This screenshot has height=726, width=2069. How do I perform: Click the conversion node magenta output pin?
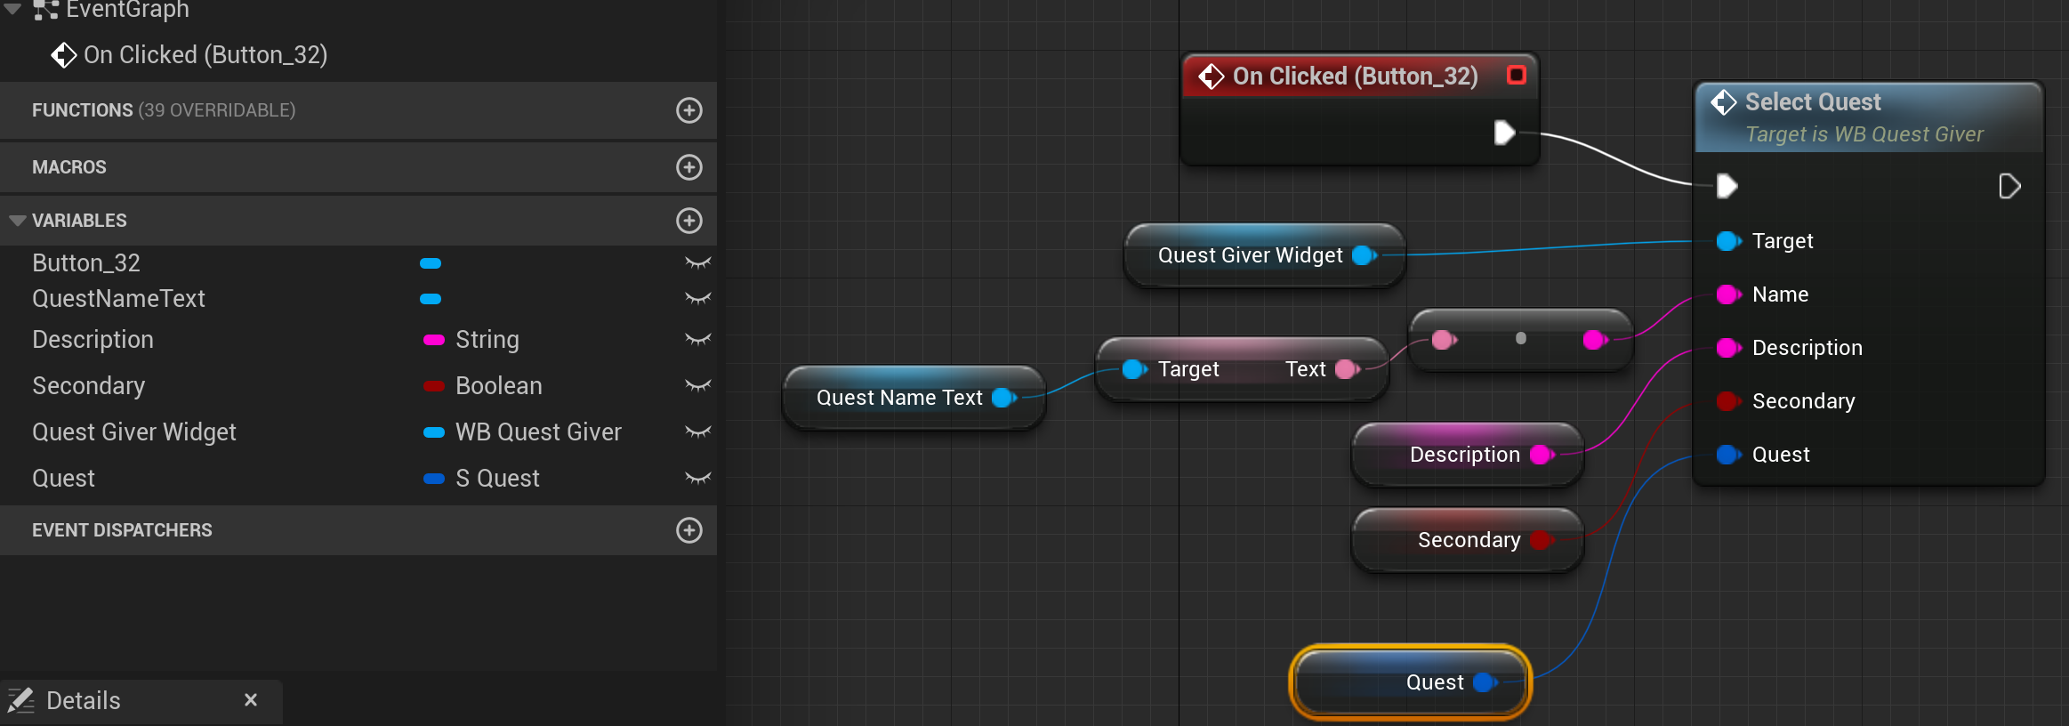1595,339
